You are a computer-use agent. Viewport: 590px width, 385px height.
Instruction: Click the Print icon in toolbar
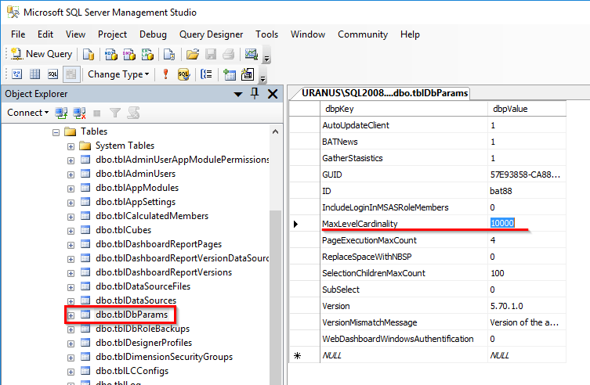pyautogui.click(x=228, y=55)
